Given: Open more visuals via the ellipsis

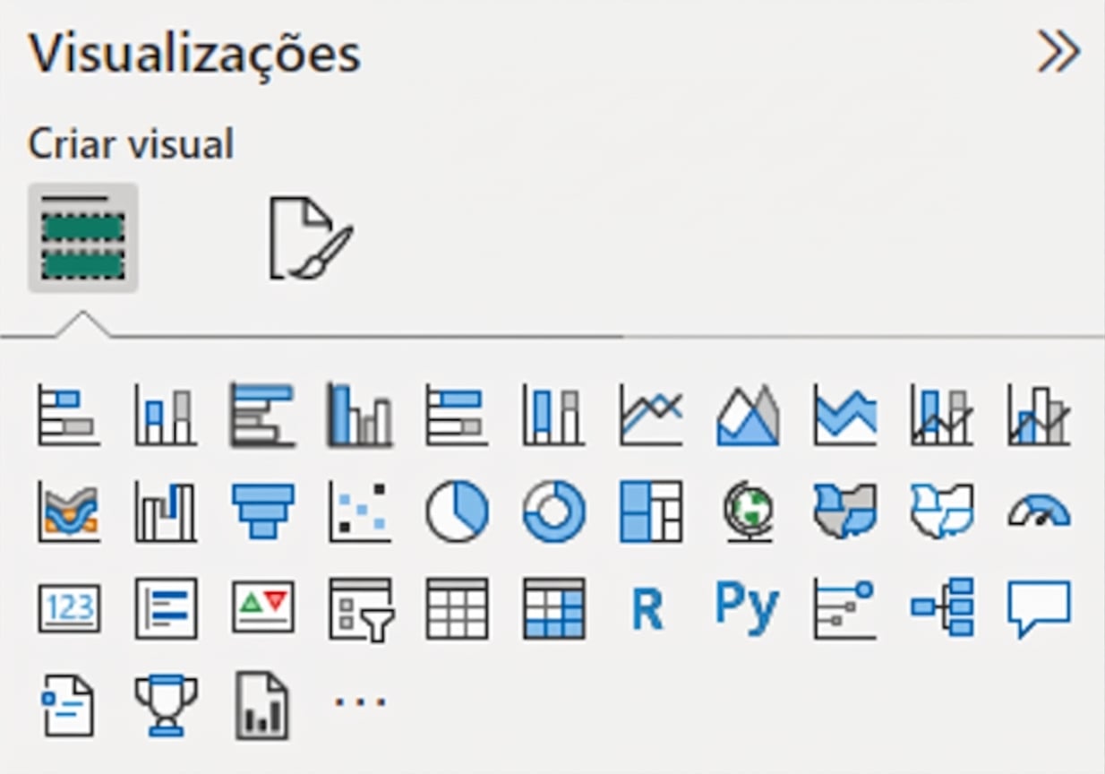Looking at the screenshot, I should point(360,702).
